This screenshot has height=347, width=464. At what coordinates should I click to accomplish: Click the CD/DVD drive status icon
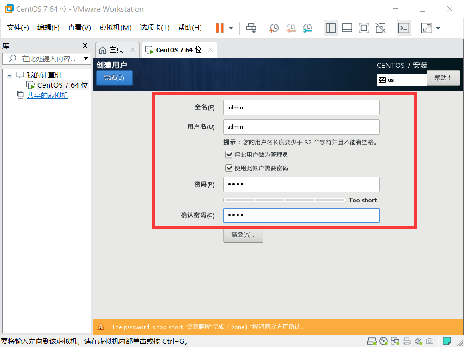(x=384, y=341)
